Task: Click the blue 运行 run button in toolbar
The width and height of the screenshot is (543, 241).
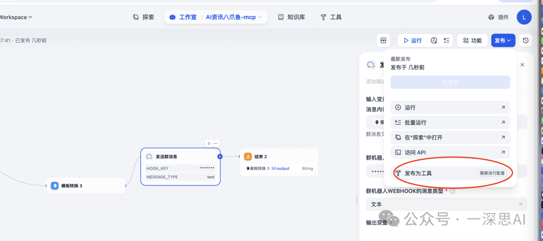Action: pyautogui.click(x=412, y=41)
